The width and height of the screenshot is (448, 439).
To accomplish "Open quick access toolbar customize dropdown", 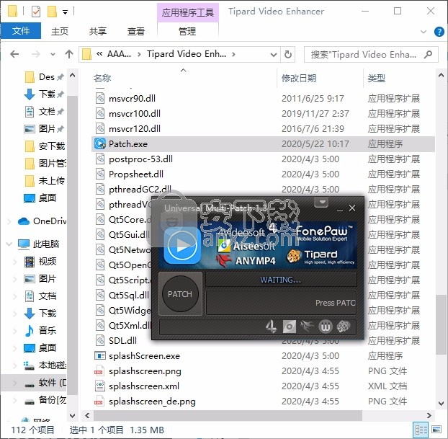I will point(66,12).
